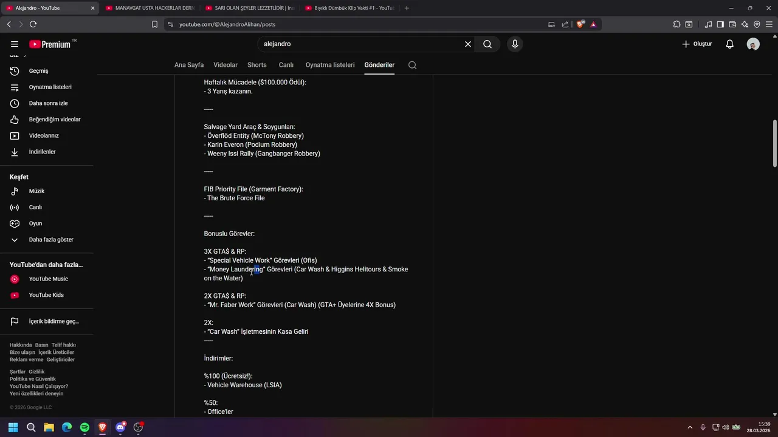This screenshot has width=778, height=437.
Task: Toggle the browser sidebar panel
Action: click(x=720, y=24)
